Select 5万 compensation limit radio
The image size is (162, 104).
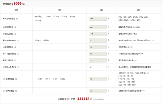tap(47, 16)
